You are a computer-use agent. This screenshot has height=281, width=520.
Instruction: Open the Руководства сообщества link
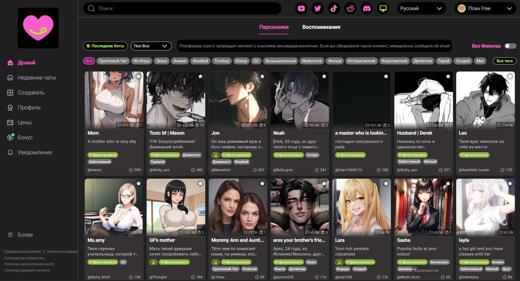point(24,258)
